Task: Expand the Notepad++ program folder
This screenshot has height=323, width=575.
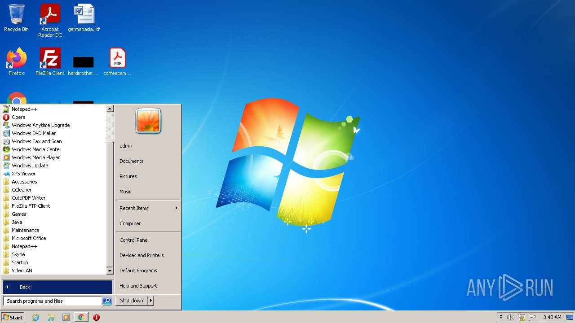Action: (x=54, y=246)
